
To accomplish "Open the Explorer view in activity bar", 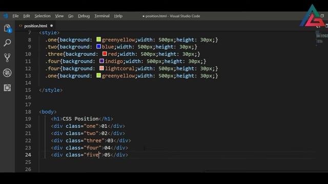I will 7,29.
